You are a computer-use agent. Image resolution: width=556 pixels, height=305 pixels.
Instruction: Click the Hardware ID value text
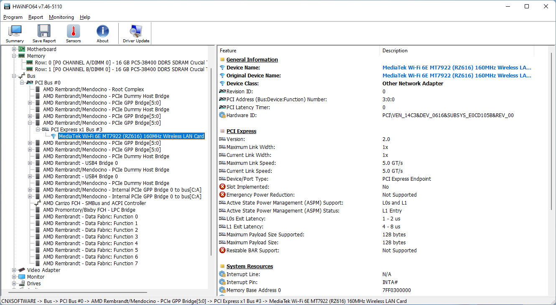(x=448, y=115)
